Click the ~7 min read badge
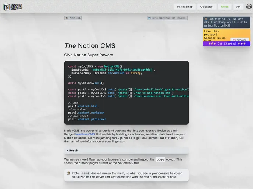Screen dimensions: 253x189 (x=73, y=18)
